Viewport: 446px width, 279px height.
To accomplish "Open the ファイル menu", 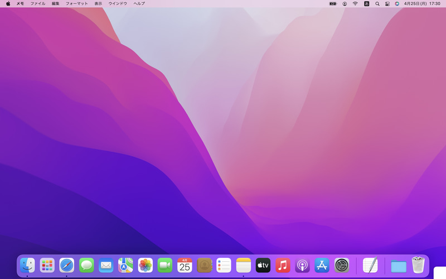I will 38,3.
